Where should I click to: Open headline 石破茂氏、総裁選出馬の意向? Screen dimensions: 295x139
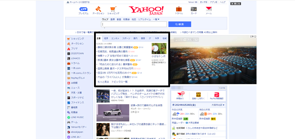(x=112, y=51)
